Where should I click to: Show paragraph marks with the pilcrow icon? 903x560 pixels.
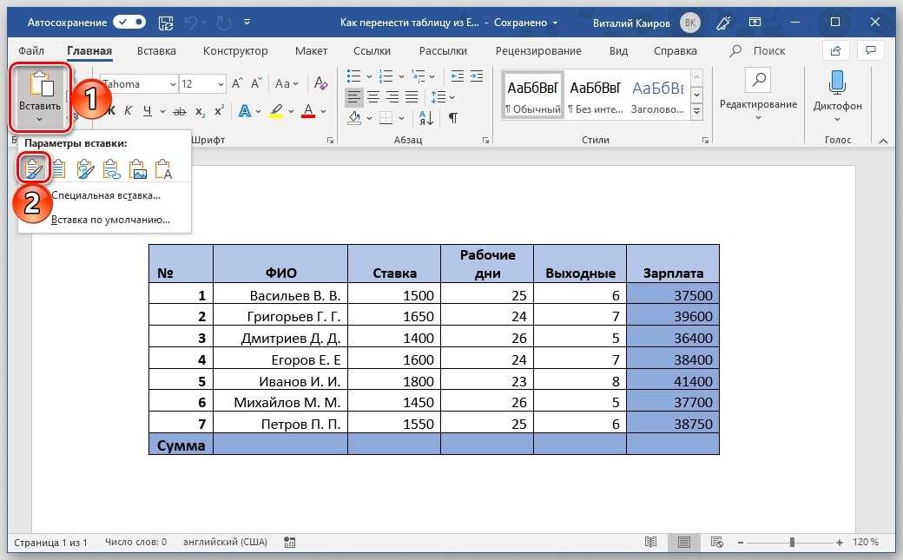(452, 117)
